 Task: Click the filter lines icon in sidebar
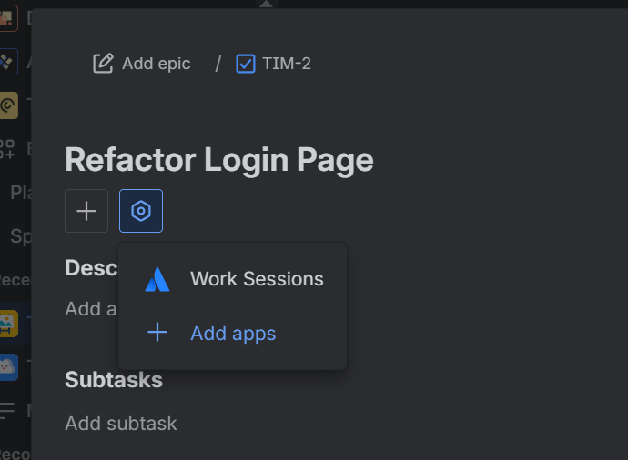pyautogui.click(x=7, y=410)
